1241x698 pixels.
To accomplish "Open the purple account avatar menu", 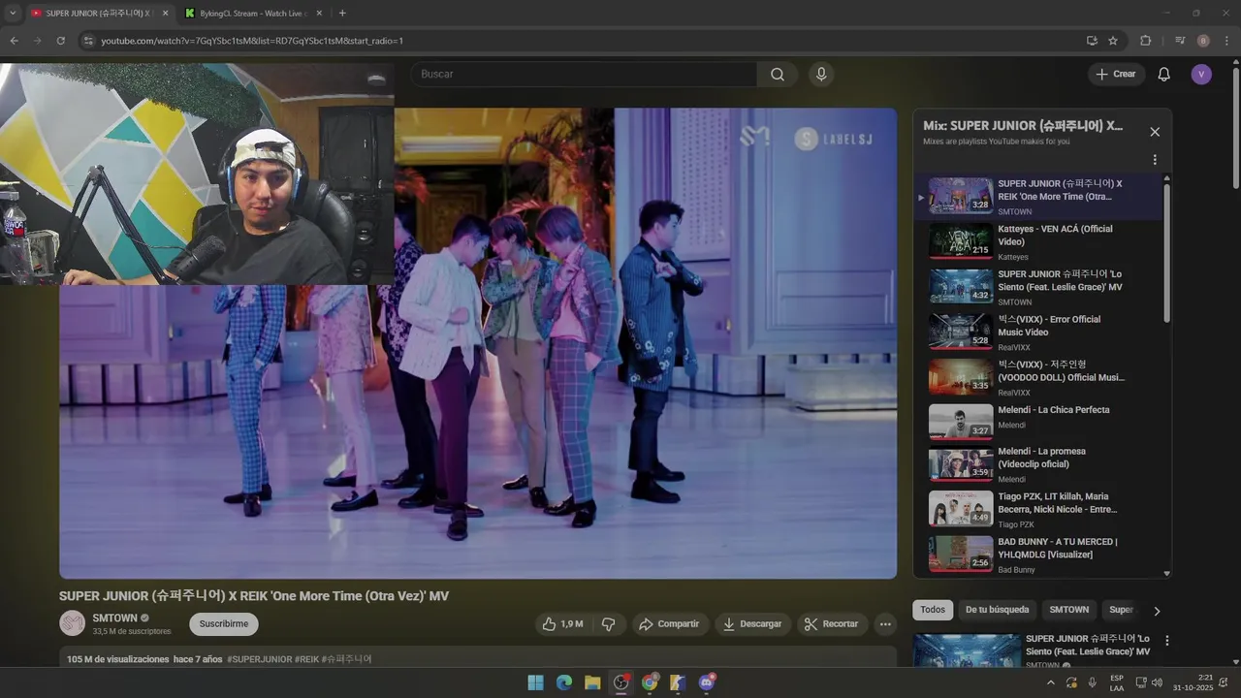I will [1201, 75].
